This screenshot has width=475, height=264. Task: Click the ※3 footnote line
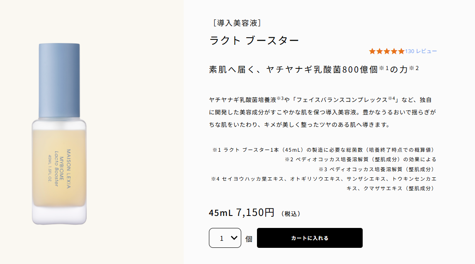pos(377,169)
